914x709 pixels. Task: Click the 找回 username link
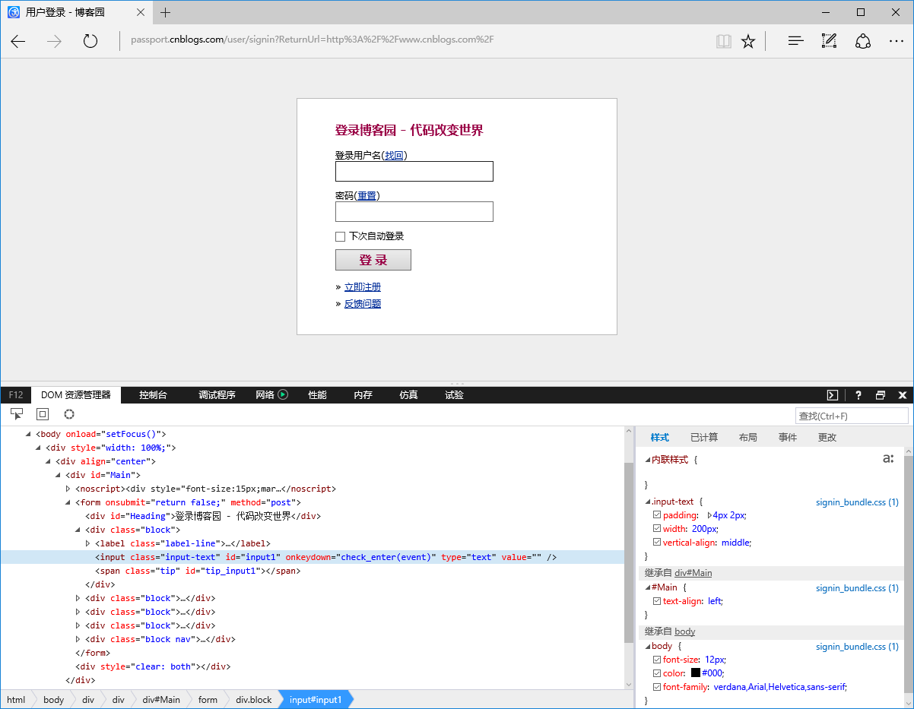[394, 156]
